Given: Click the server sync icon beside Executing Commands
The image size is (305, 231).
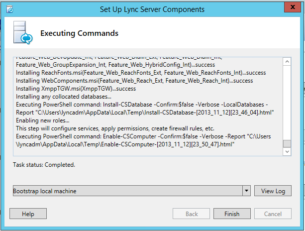Looking at the screenshot, I should point(23,32).
